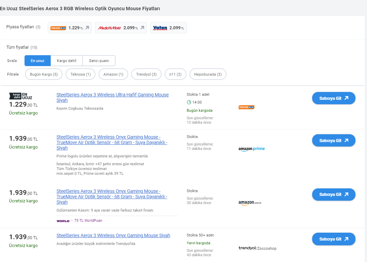Click the arrow icon next to MediaMarkt 2.099 TL
367x262 pixels.
pyautogui.click(x=142, y=28)
